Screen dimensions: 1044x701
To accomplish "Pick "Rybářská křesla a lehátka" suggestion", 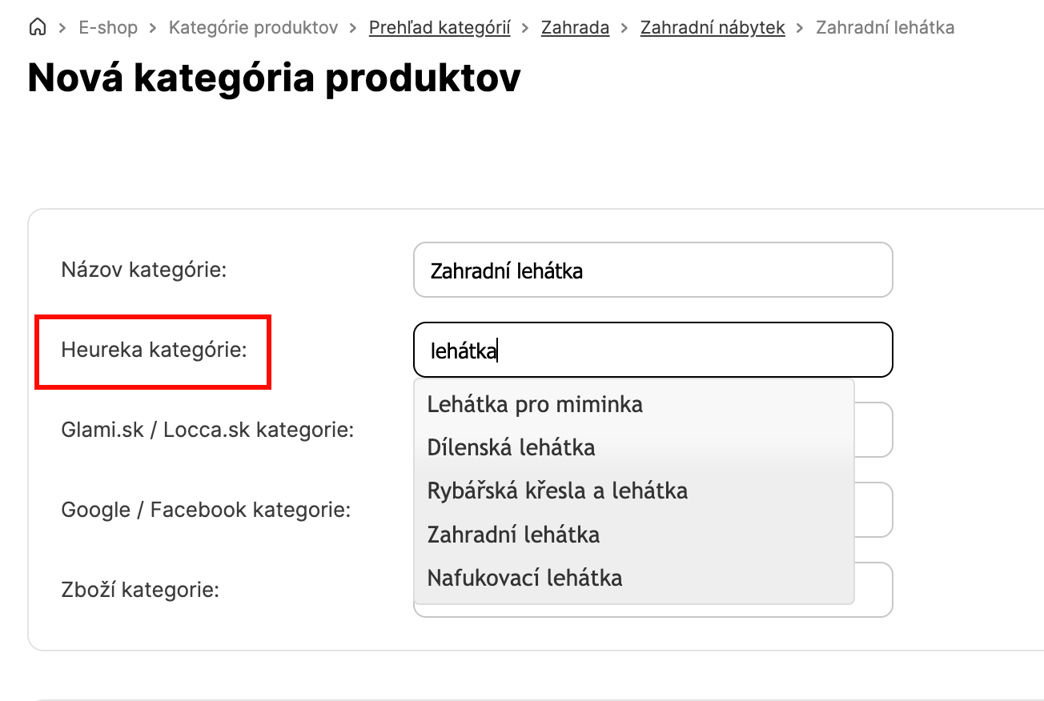I will click(557, 491).
